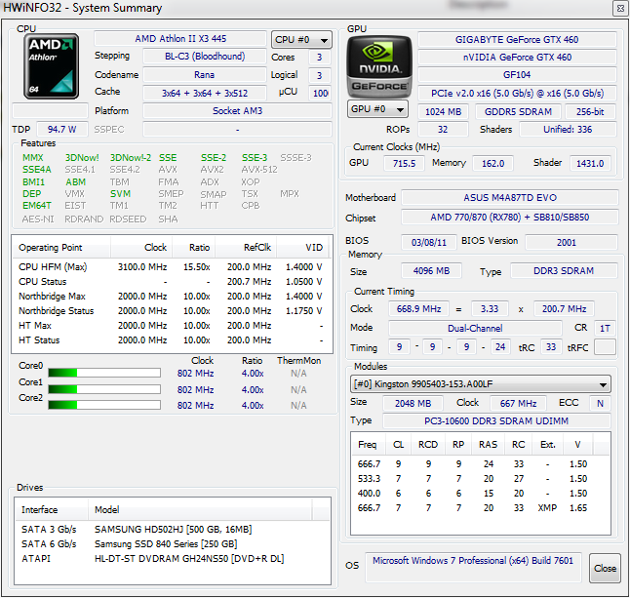Image resolution: width=630 pixels, height=598 pixels.
Task: Click the 2048 MB module size field
Action: coord(413,403)
